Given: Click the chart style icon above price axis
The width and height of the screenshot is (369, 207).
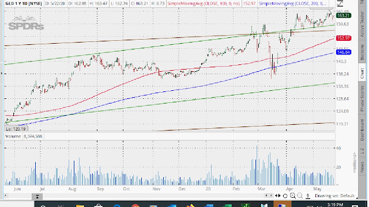Looking at the screenshot, I should click(340, 3).
